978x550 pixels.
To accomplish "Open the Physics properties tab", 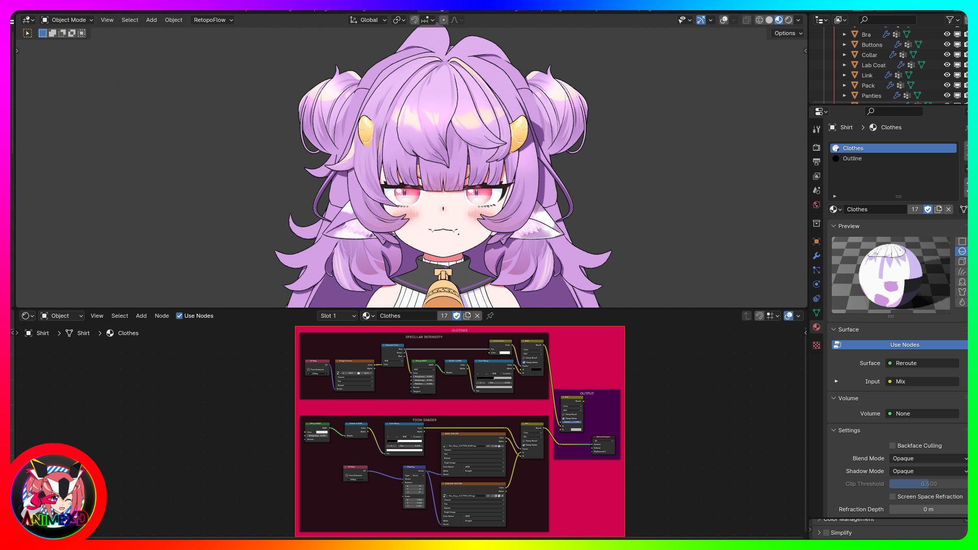I will 817,284.
